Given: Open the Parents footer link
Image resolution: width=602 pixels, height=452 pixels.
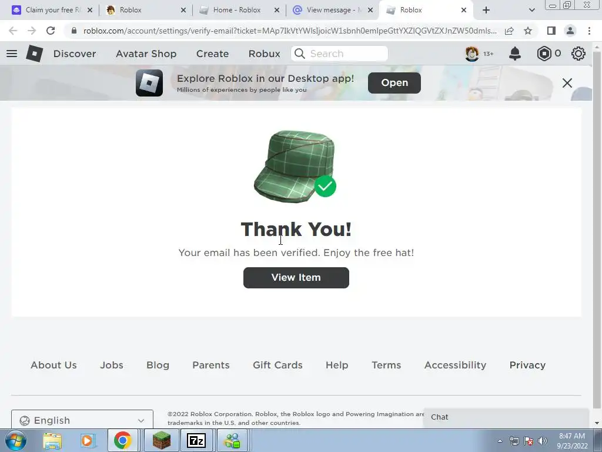Looking at the screenshot, I should tap(211, 365).
